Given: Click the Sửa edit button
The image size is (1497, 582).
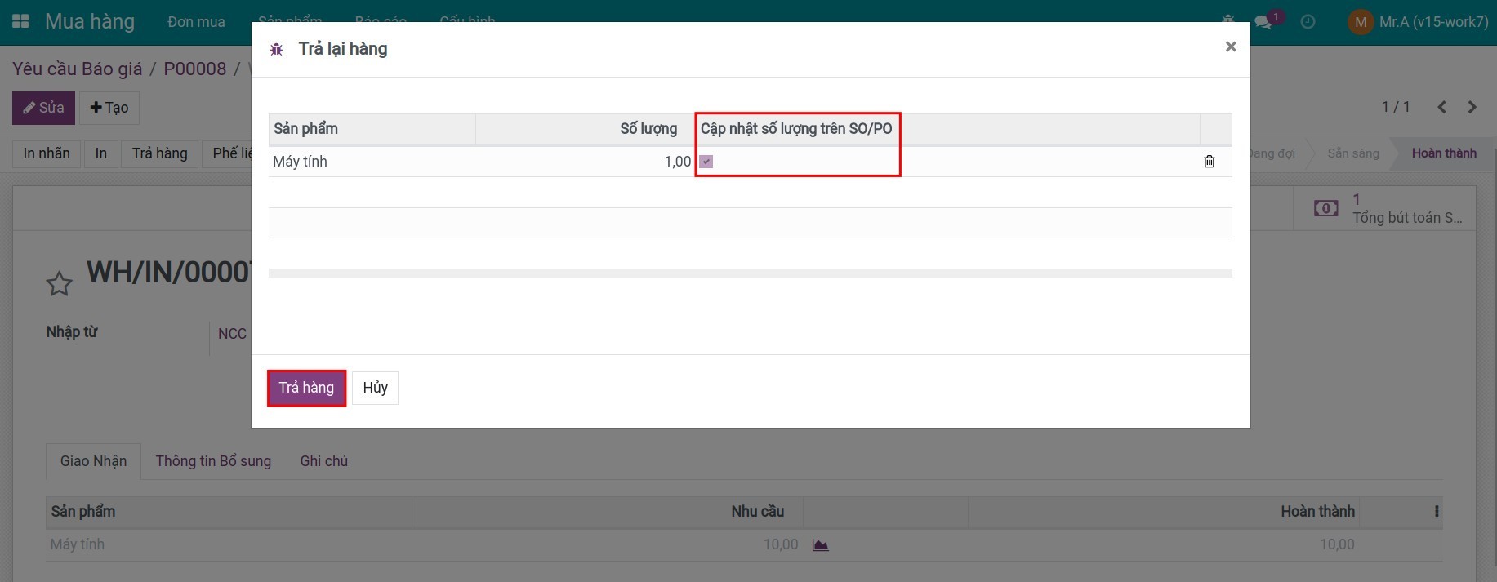Looking at the screenshot, I should click(x=43, y=108).
